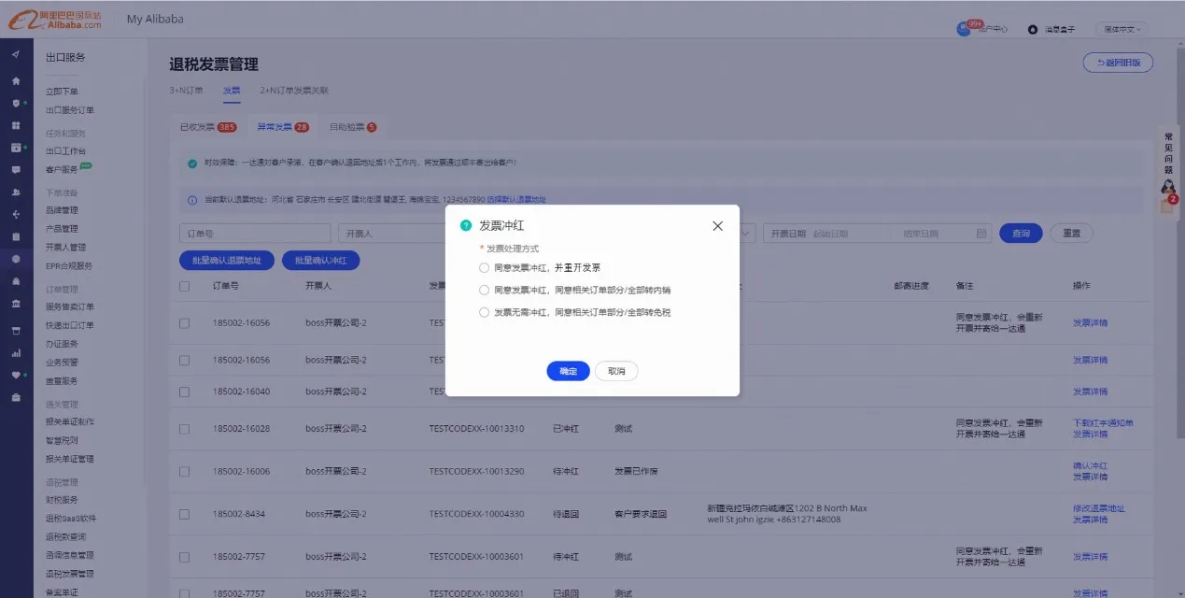This screenshot has height=598, width=1185.
Task: Click the green help icon beside 发票冲红
Action: [466, 226]
